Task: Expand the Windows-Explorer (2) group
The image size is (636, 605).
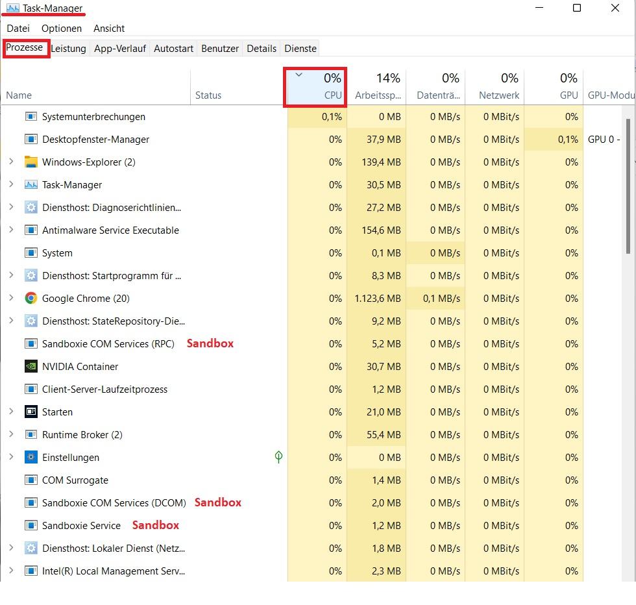Action: pyautogui.click(x=12, y=162)
